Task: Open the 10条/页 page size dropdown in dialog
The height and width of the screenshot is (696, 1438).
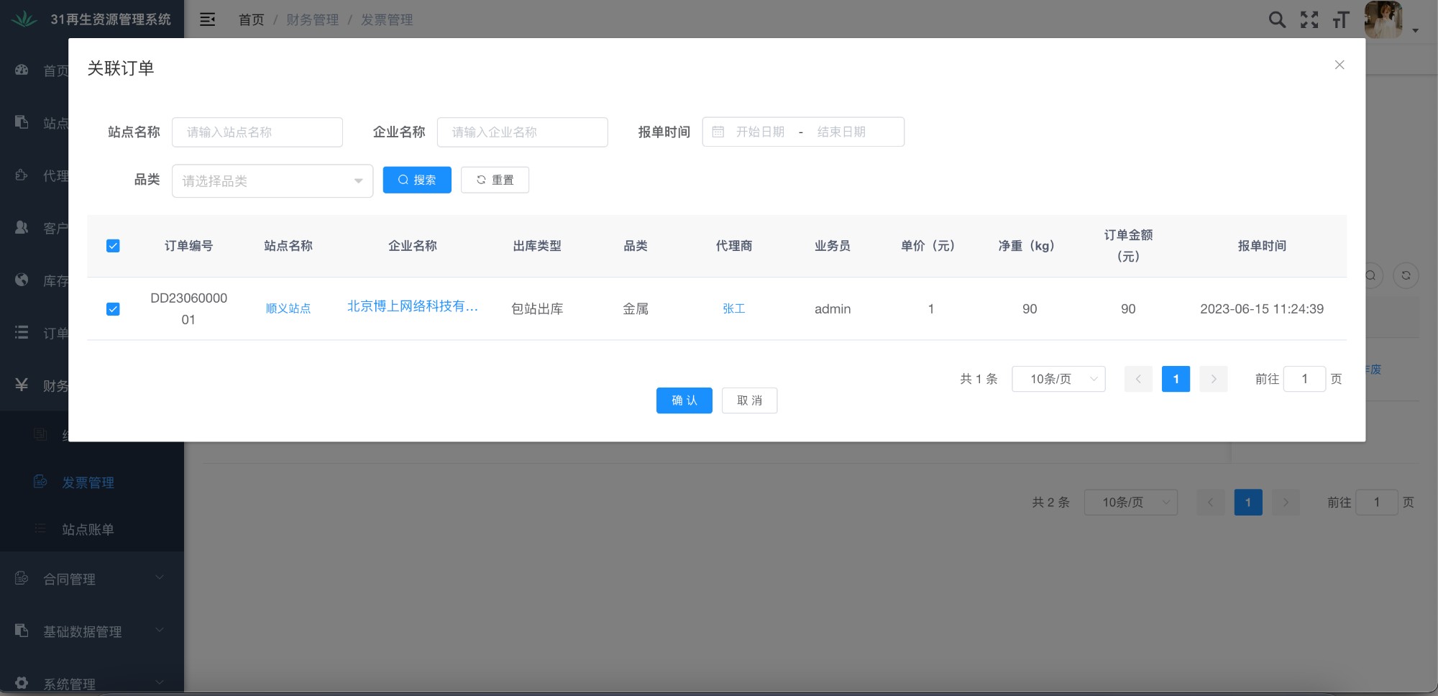Action: pos(1058,379)
